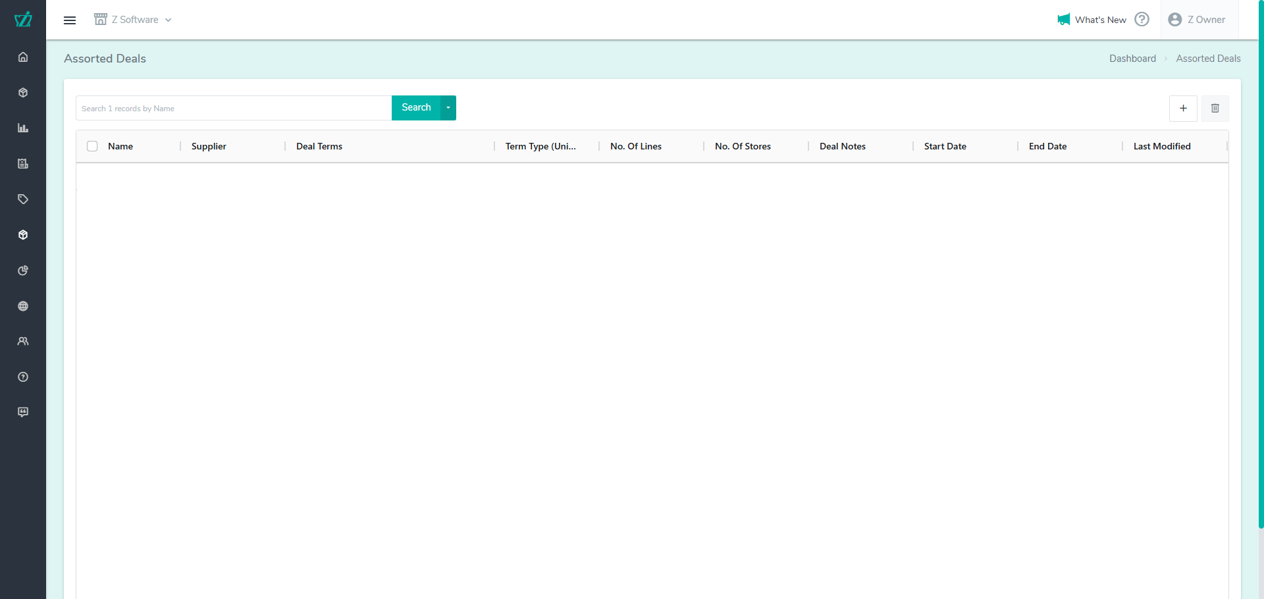Sort by the Start Date column header

(x=945, y=146)
